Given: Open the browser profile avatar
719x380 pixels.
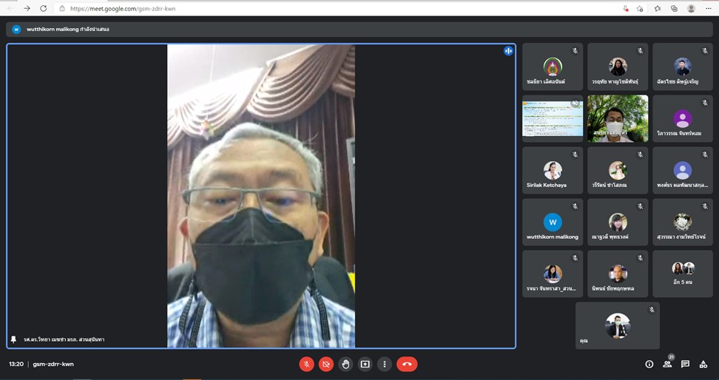Looking at the screenshot, I should click(x=692, y=8).
